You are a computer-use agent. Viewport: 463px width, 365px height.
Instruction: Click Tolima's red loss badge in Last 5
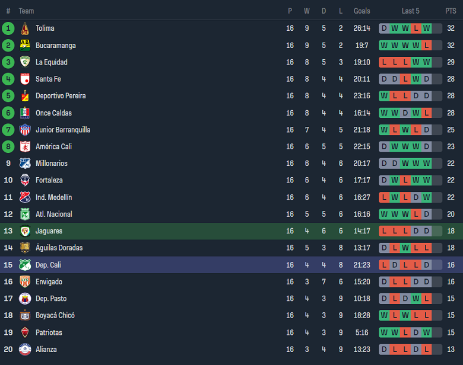pyautogui.click(x=416, y=28)
